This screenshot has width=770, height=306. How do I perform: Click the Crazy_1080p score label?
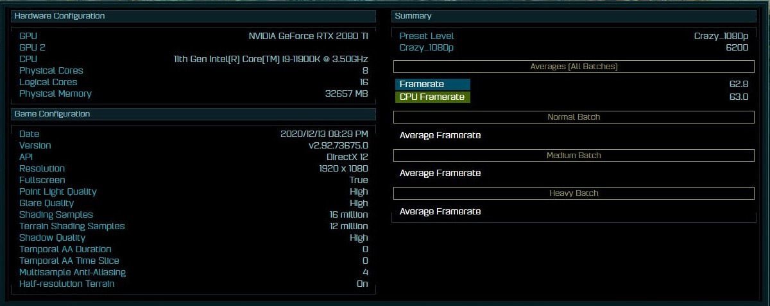tap(426, 47)
